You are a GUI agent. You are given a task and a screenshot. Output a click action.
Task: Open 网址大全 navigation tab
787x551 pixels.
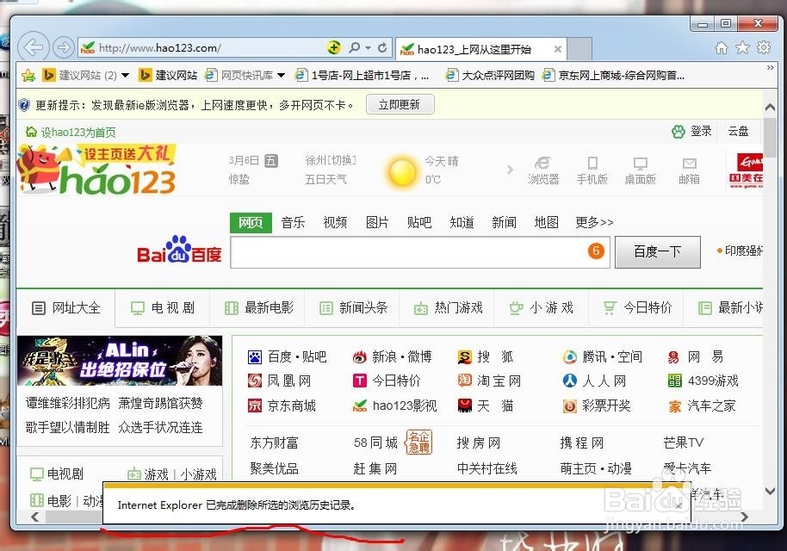[65, 308]
